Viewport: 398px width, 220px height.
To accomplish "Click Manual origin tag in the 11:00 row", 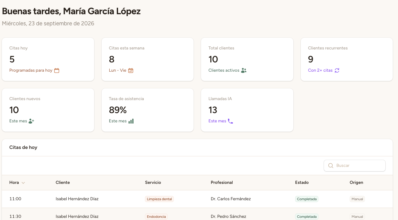I will pos(357,199).
